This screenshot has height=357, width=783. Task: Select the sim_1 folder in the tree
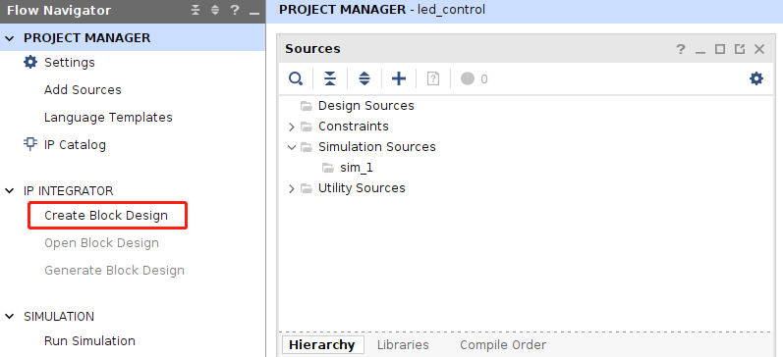pyautogui.click(x=356, y=168)
